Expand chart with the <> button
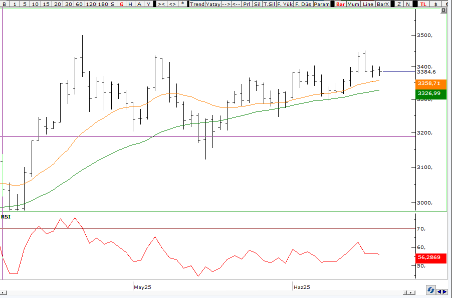This screenshot has width=452, height=298. pyautogui.click(x=172, y=4)
